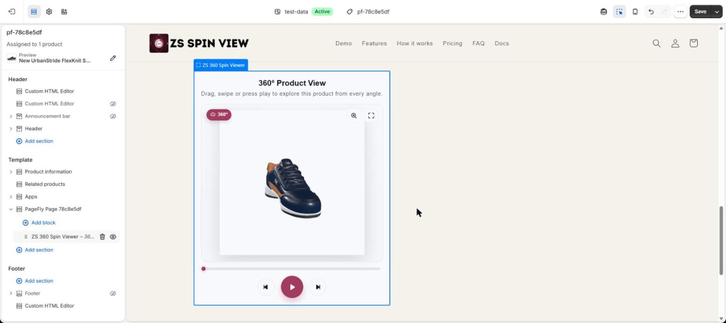
Task: Switch to mobile preview icon
Action: pyautogui.click(x=635, y=12)
